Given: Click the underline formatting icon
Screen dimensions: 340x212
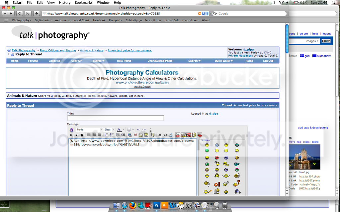Looking at the screenshot, I should click(81, 135).
